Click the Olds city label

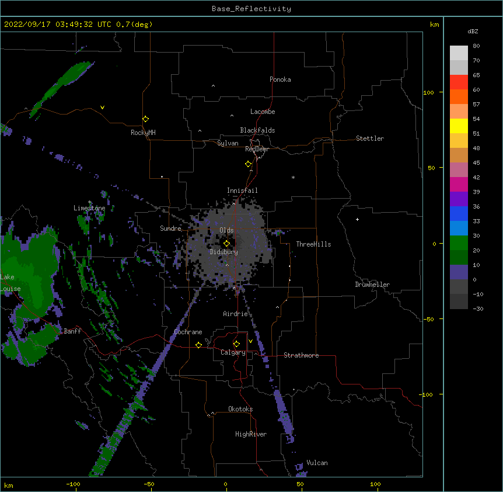[x=226, y=230]
